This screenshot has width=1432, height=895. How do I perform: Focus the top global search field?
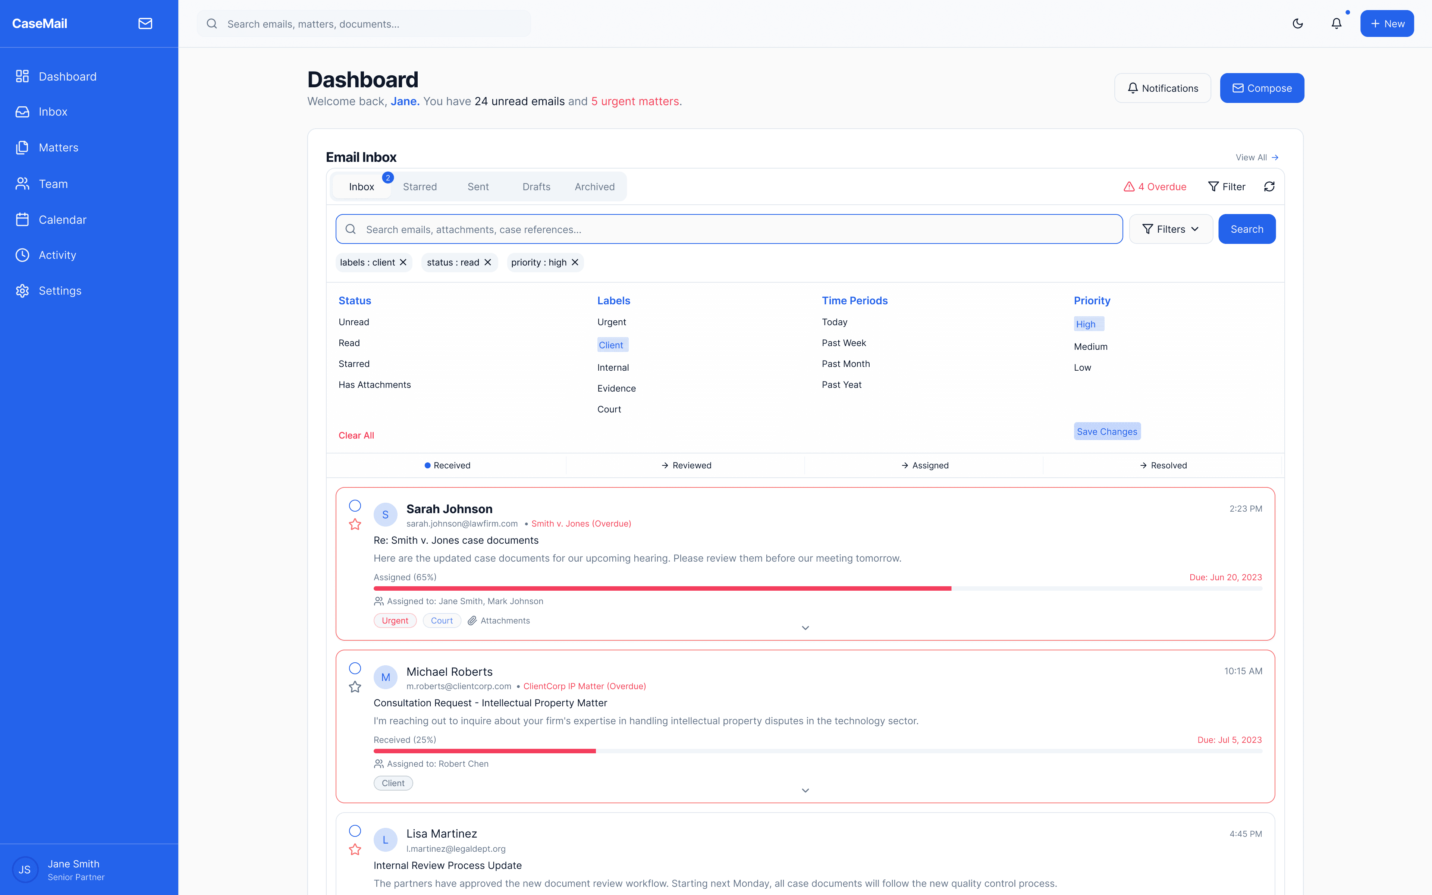[x=364, y=23]
